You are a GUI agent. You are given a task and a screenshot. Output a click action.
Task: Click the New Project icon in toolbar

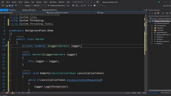(3, 6)
